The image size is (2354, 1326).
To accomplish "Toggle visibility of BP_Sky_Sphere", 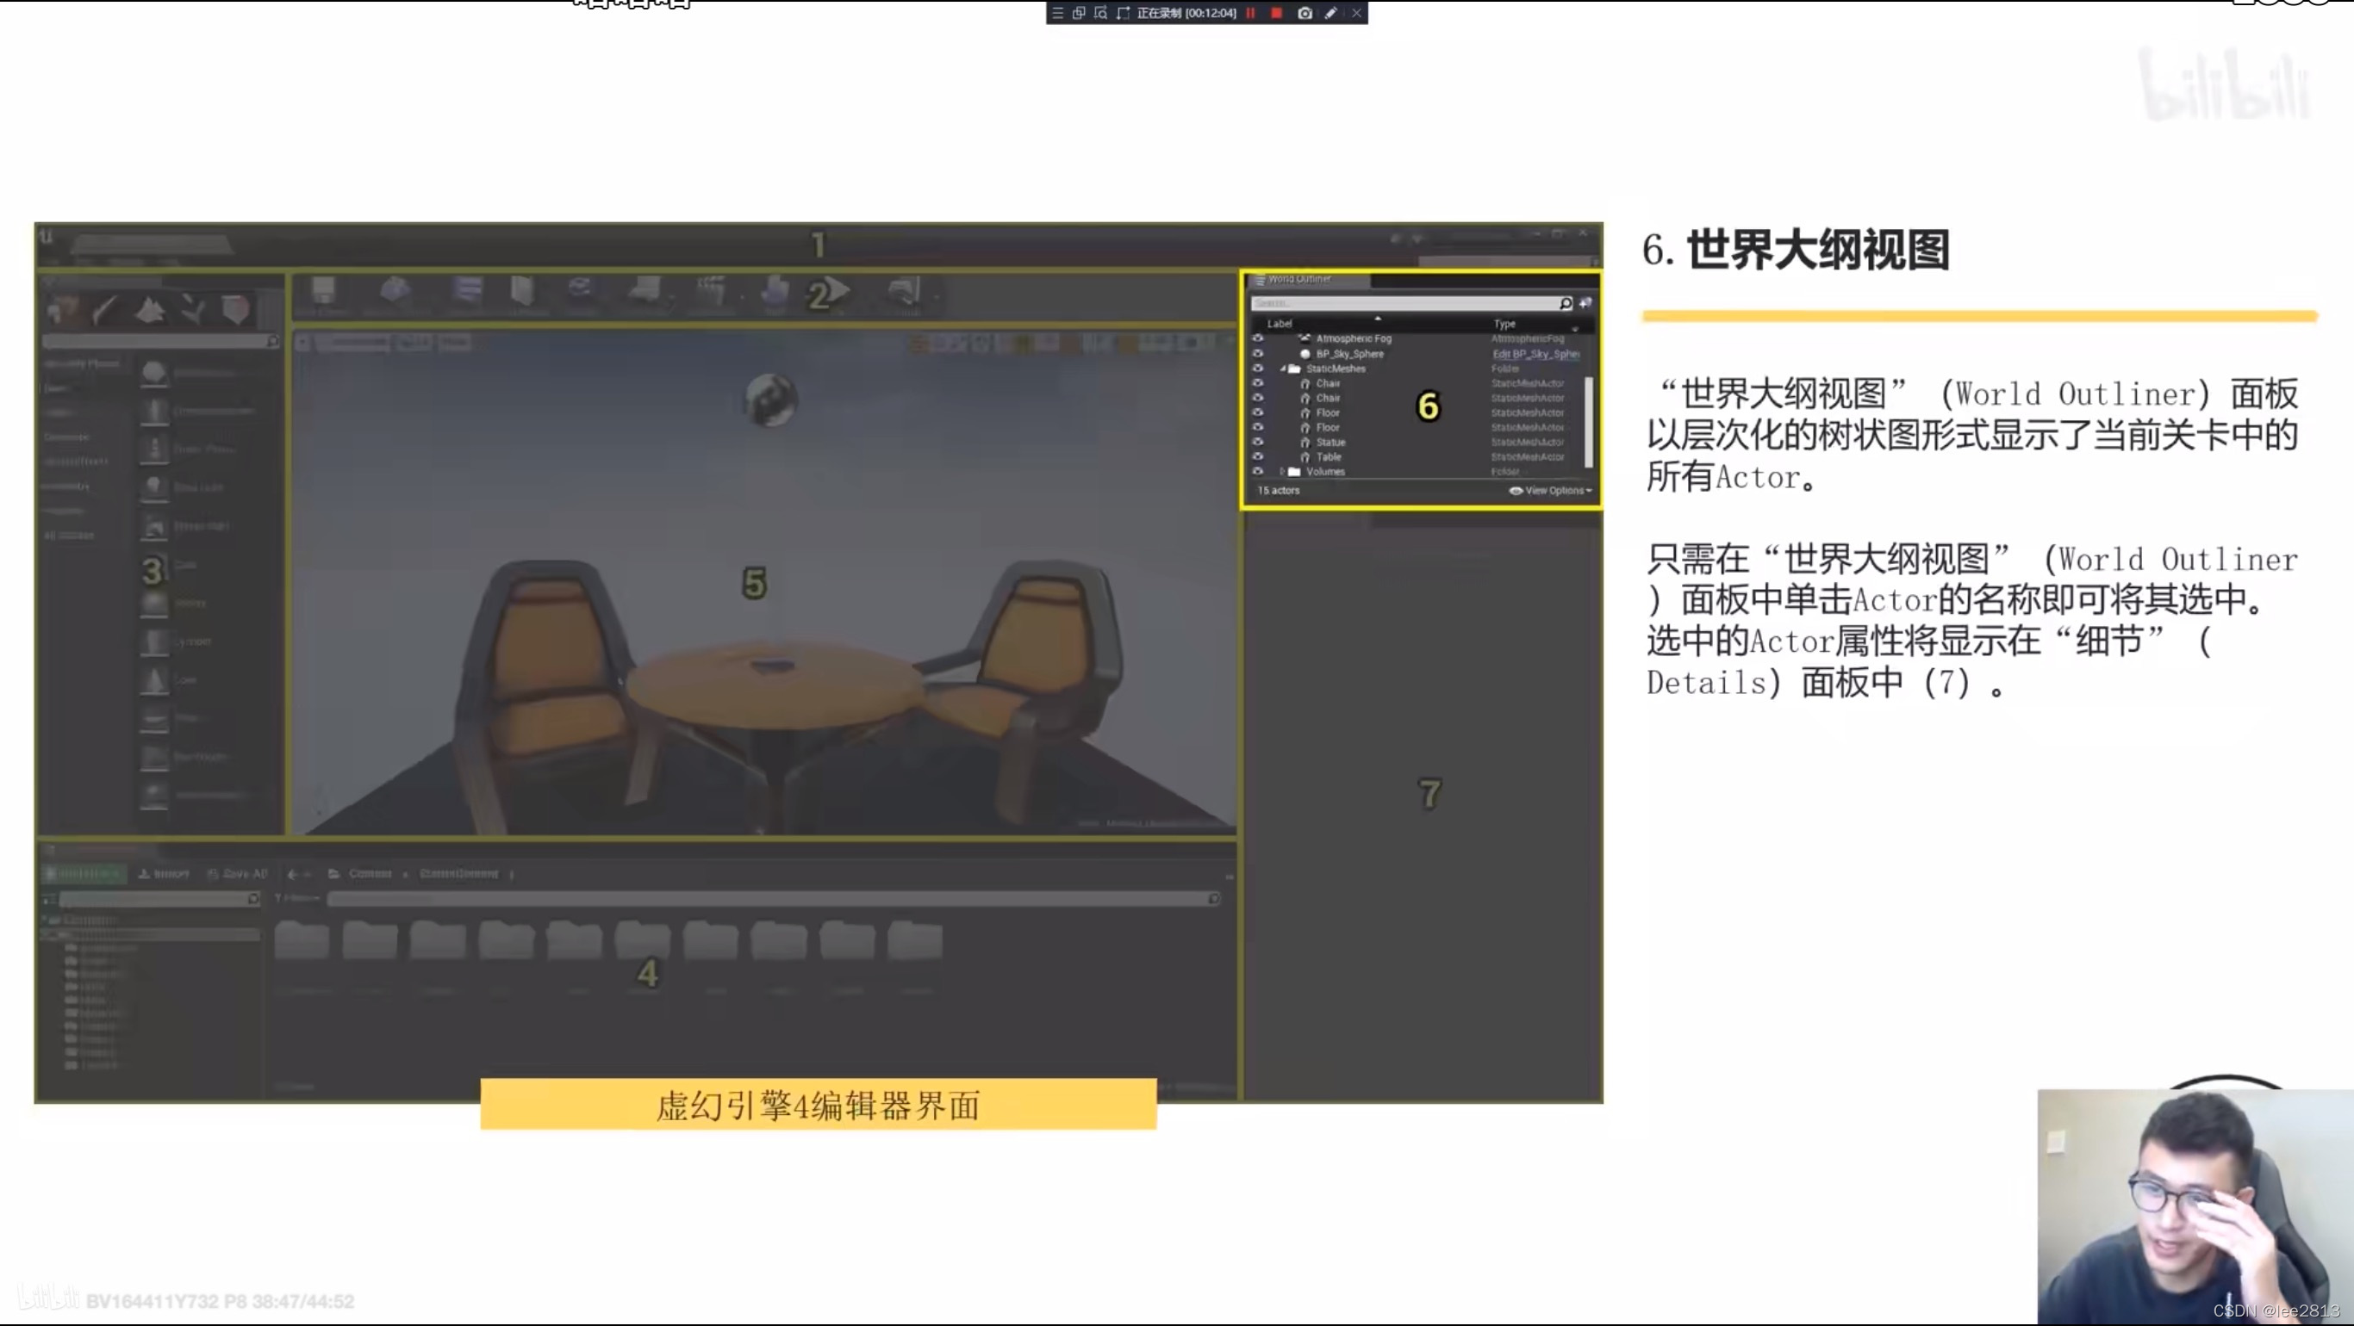I will click(1258, 353).
